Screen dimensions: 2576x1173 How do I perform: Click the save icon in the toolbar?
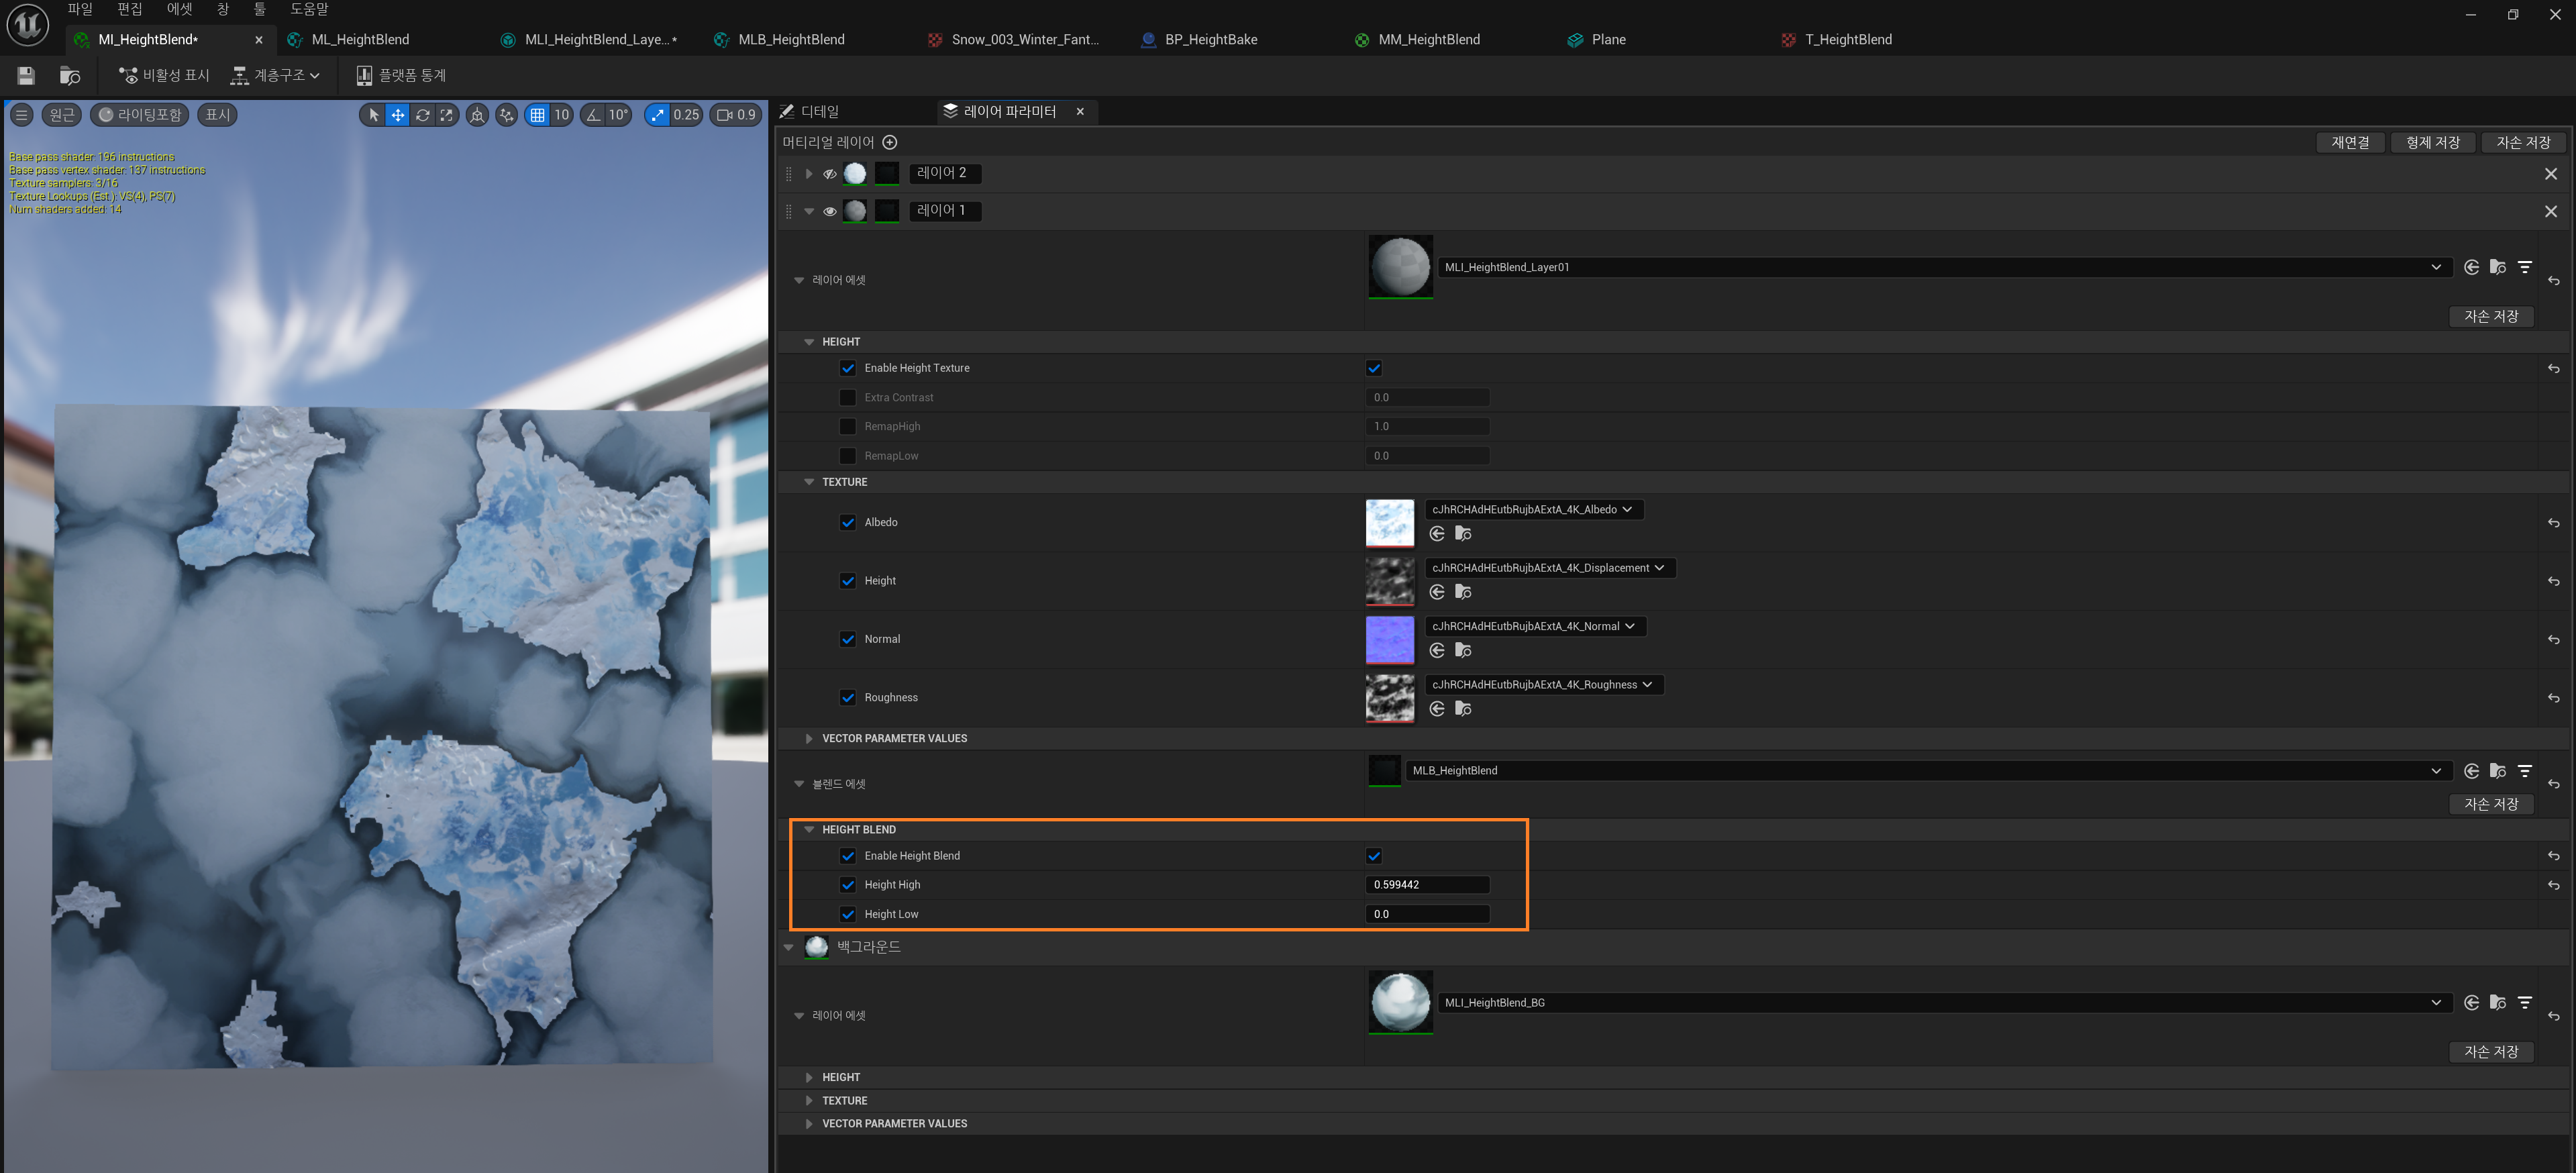pyautogui.click(x=26, y=75)
